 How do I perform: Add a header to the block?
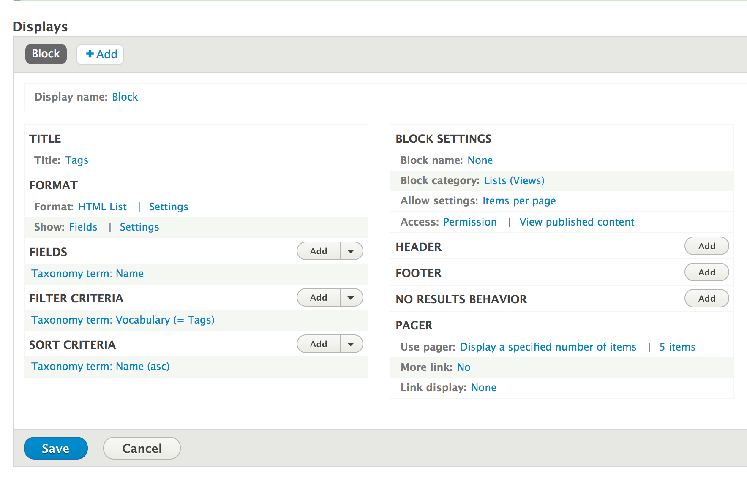click(706, 246)
